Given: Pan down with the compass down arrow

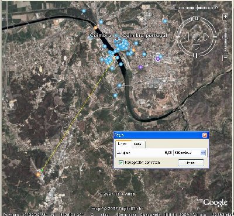Looking at the screenshot, I should pyautogui.click(x=197, y=47).
